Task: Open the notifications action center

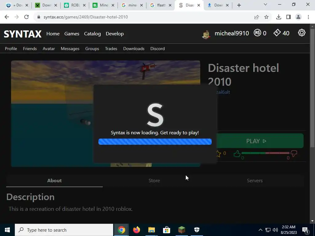Action: pyautogui.click(x=305, y=230)
